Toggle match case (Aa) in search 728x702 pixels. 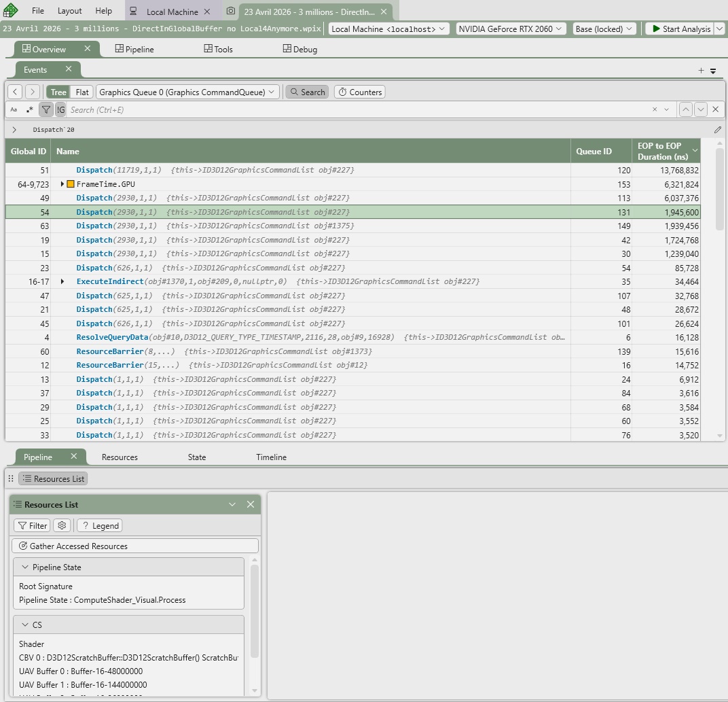[14, 110]
